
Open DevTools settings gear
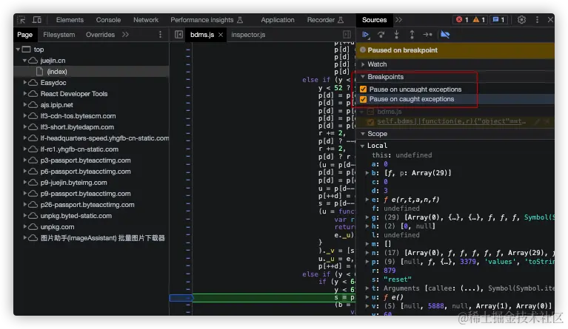[x=521, y=20]
